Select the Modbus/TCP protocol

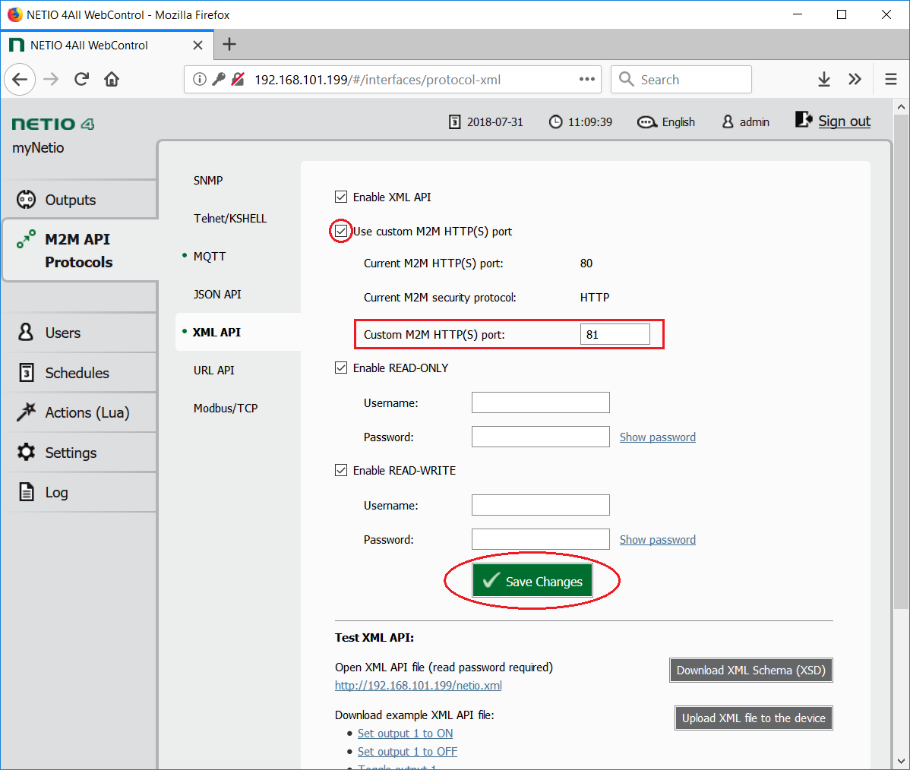pyautogui.click(x=225, y=409)
